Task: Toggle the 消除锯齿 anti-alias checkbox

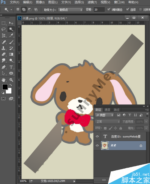Action: 109,9
